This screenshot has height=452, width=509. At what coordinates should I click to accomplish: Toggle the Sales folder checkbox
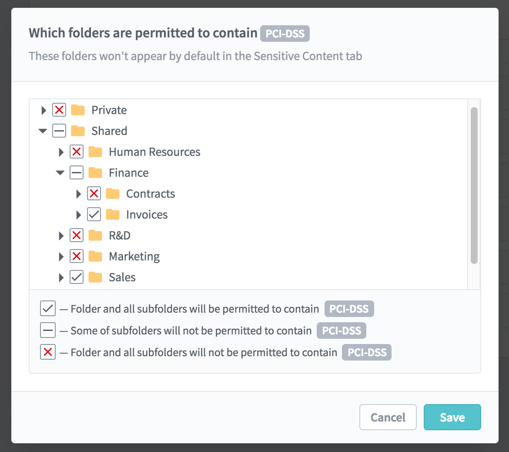point(77,277)
